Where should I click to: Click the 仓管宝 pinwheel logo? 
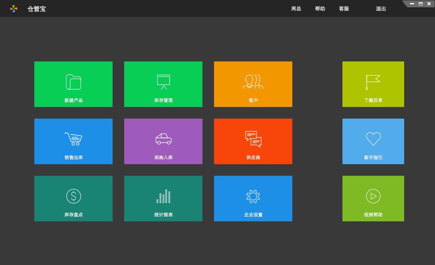pos(14,8)
